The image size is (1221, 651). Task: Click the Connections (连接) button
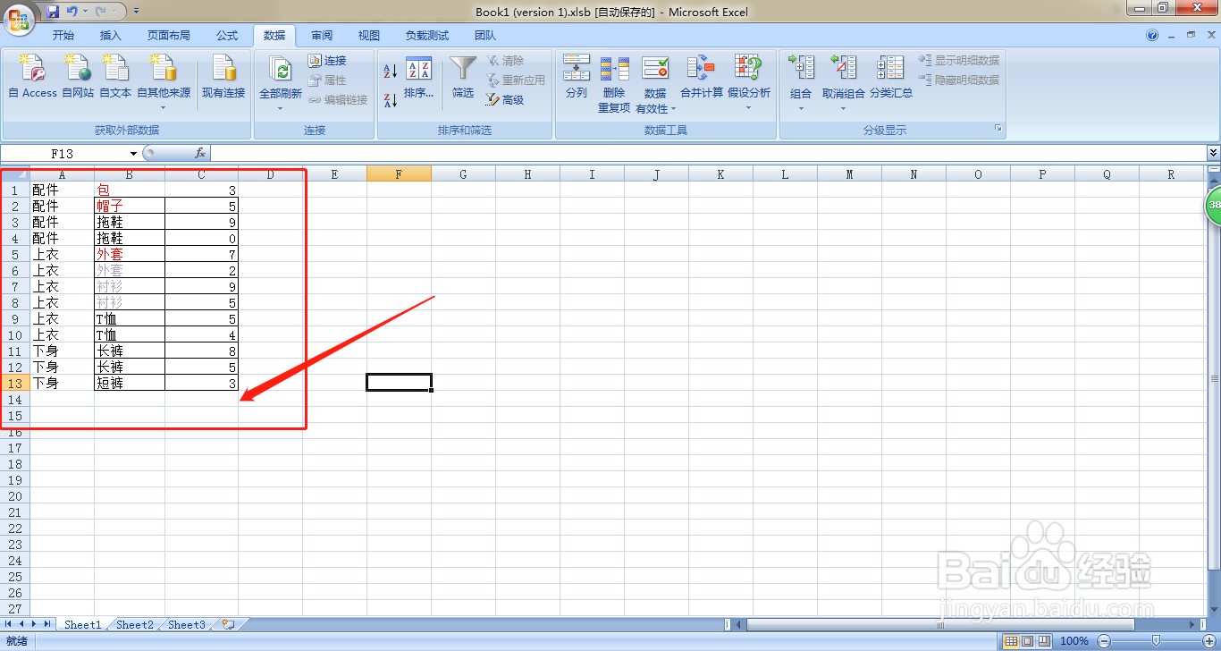(327, 61)
